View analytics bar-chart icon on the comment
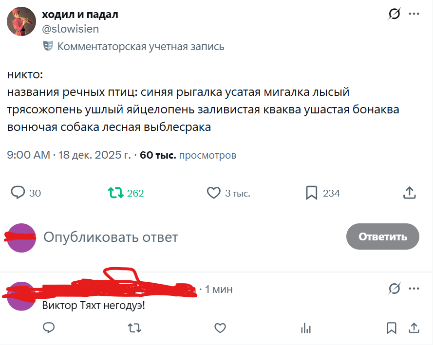This screenshot has height=345, width=433. pos(306,328)
